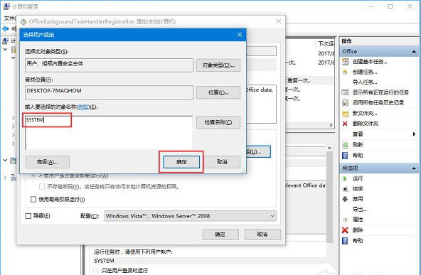Choose 创建基本任务... in the Actions pane
421x275 pixels.
[370, 62]
